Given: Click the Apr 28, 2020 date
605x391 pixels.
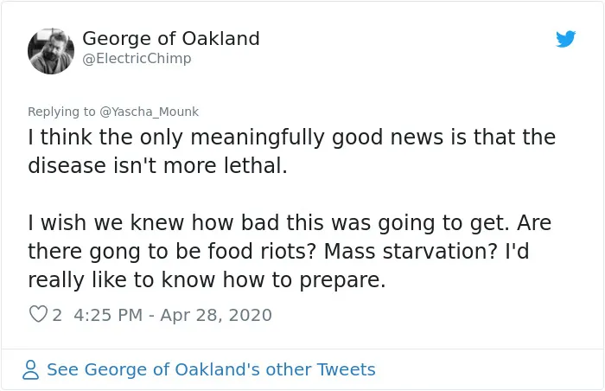Looking at the screenshot, I should click(x=216, y=315).
